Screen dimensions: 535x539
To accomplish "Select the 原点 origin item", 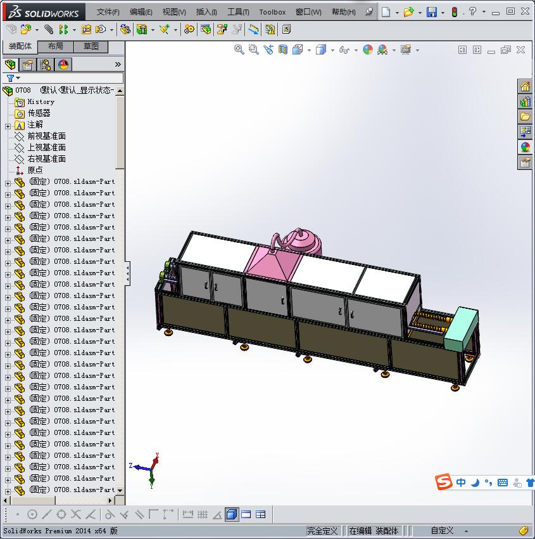I will click(35, 170).
